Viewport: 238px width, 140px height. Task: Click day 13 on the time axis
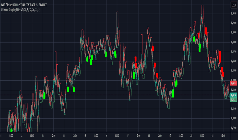click(43, 136)
